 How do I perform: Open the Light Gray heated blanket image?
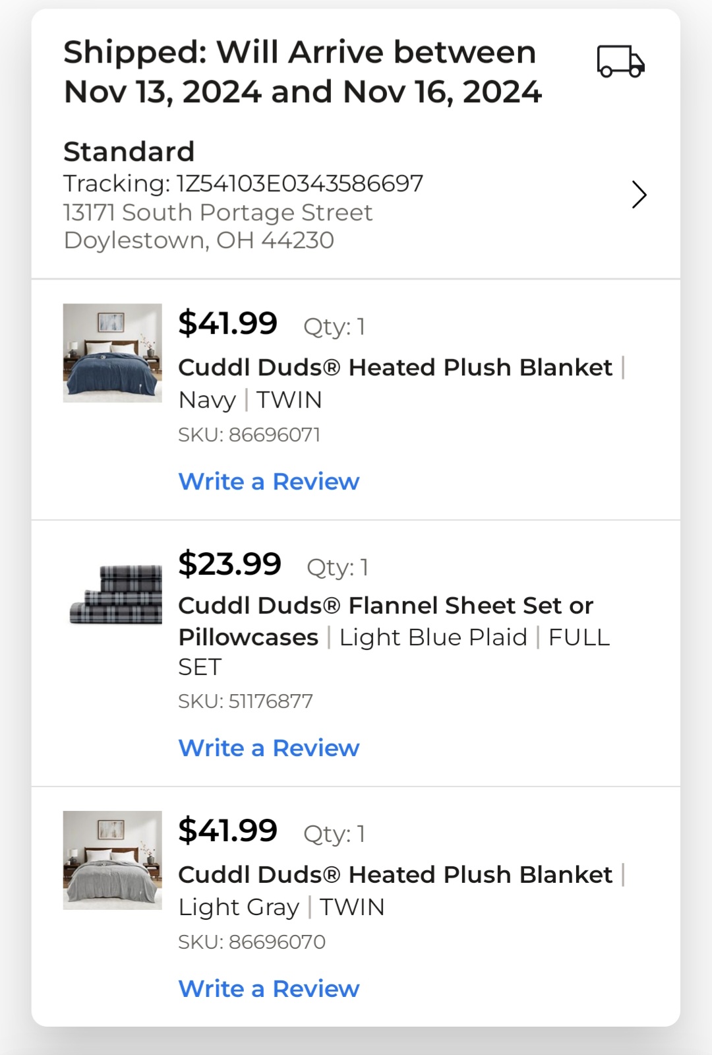coord(113,860)
